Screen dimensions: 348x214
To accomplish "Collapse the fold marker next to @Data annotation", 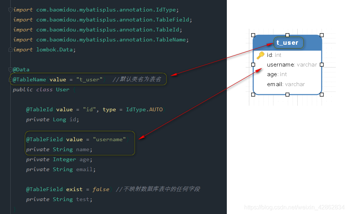I will coord(10,70).
